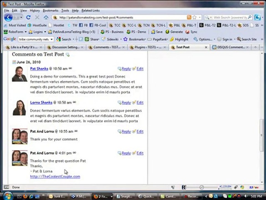Click Google toolbar Search button
The height and width of the screenshot is (200, 266).
[x=64, y=39]
